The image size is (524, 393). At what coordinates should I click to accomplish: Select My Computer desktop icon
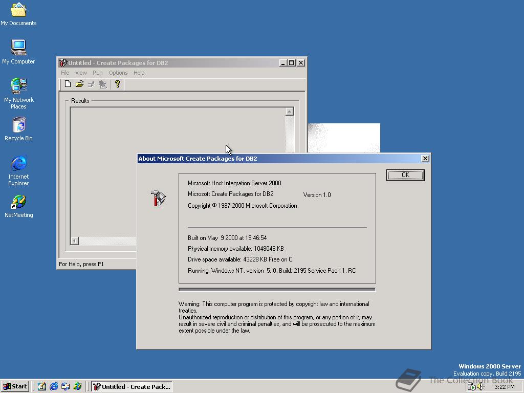click(18, 52)
